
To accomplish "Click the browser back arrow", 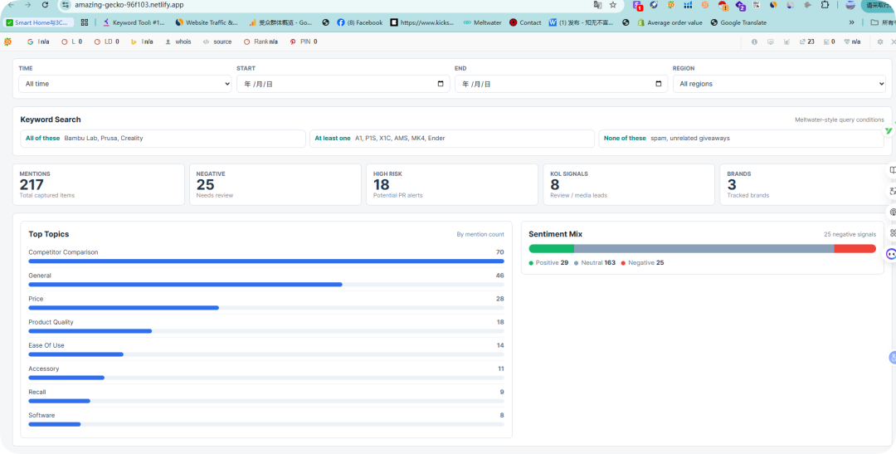I will click(11, 5).
